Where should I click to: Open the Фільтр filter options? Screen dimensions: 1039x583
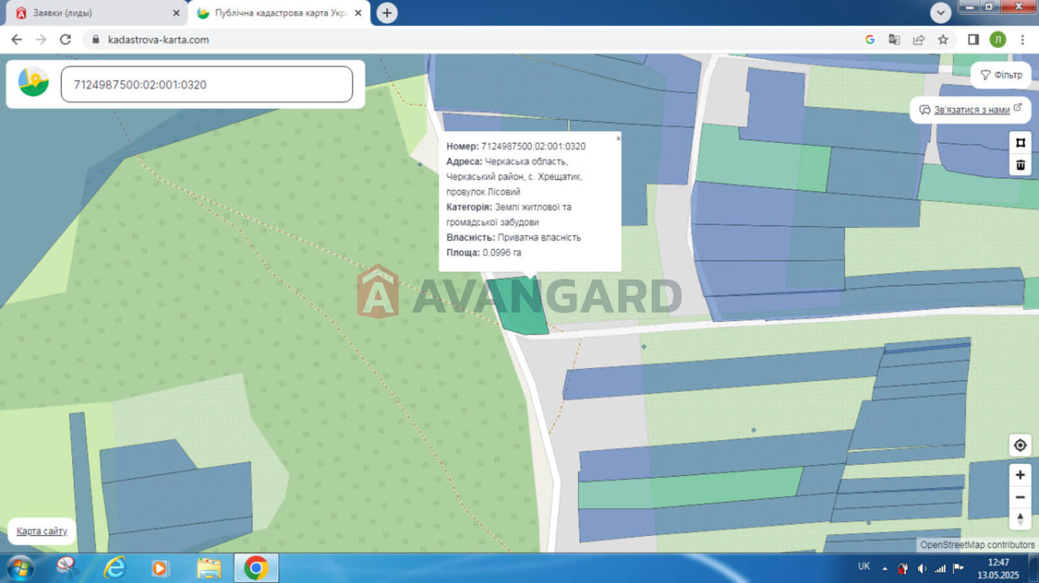pos(1001,75)
